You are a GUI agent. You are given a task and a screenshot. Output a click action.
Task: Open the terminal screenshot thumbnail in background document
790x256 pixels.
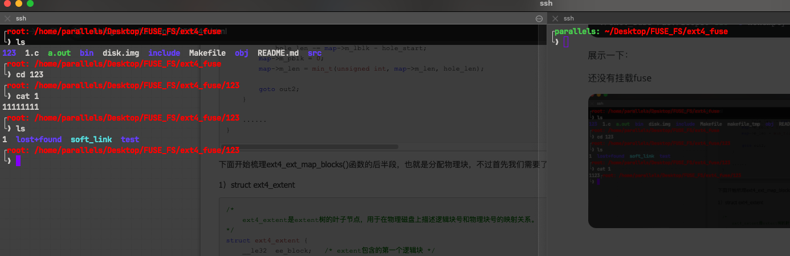tap(689, 161)
